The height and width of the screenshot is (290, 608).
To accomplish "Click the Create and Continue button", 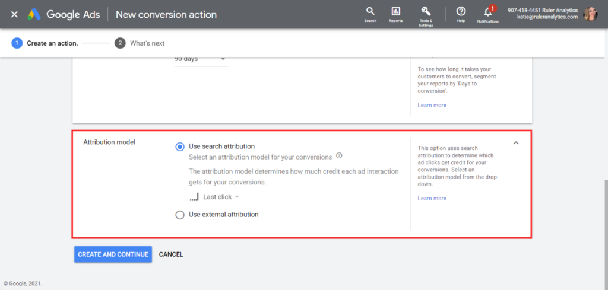I will pyautogui.click(x=113, y=254).
